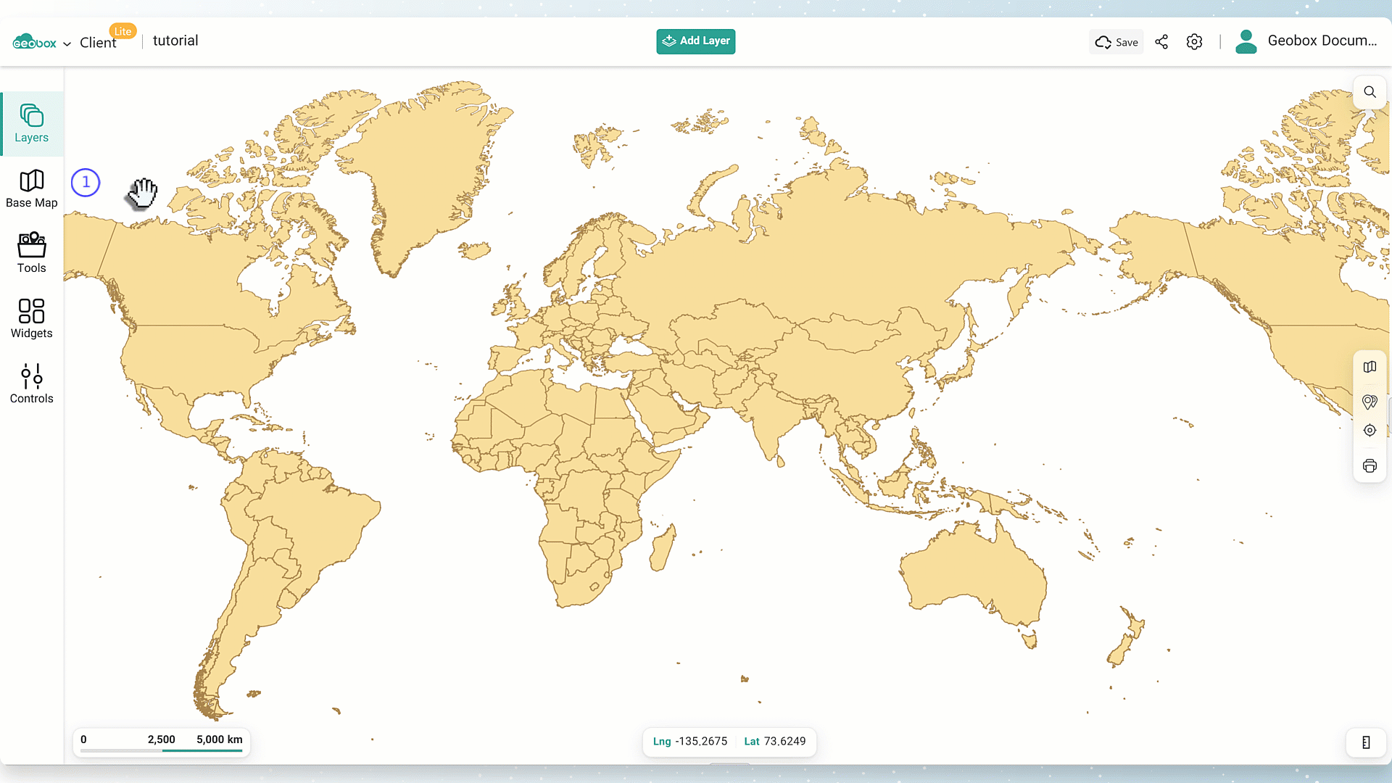Click the locate target crosshair icon

point(1370,431)
